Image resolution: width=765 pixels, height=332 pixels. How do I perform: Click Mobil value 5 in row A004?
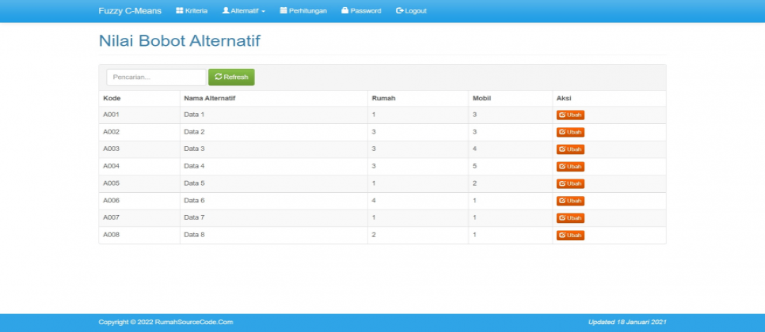(x=510, y=167)
